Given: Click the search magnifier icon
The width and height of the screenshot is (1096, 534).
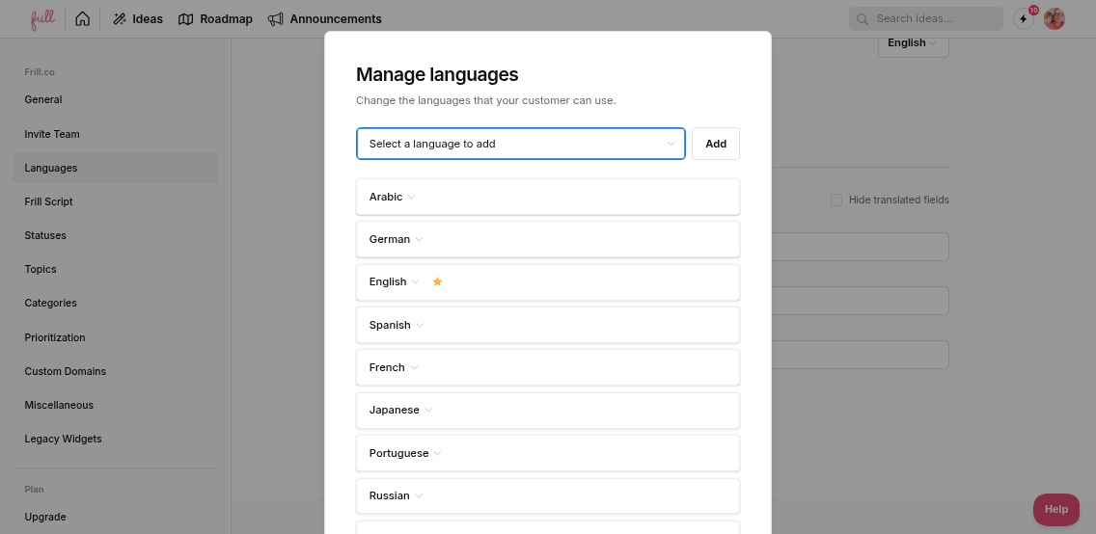Looking at the screenshot, I should point(863,19).
